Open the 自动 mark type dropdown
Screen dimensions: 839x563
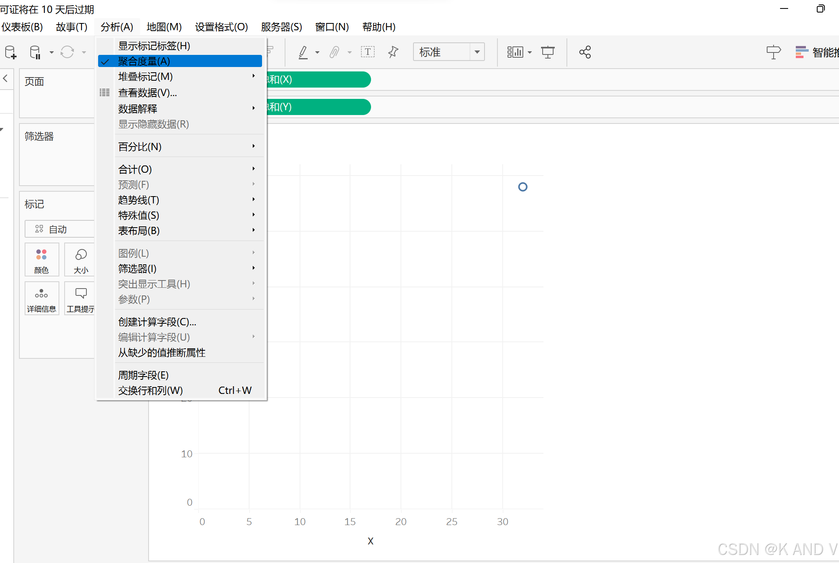pos(59,229)
